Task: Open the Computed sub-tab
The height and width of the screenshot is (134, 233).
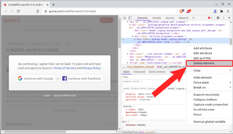Action: pos(139,72)
